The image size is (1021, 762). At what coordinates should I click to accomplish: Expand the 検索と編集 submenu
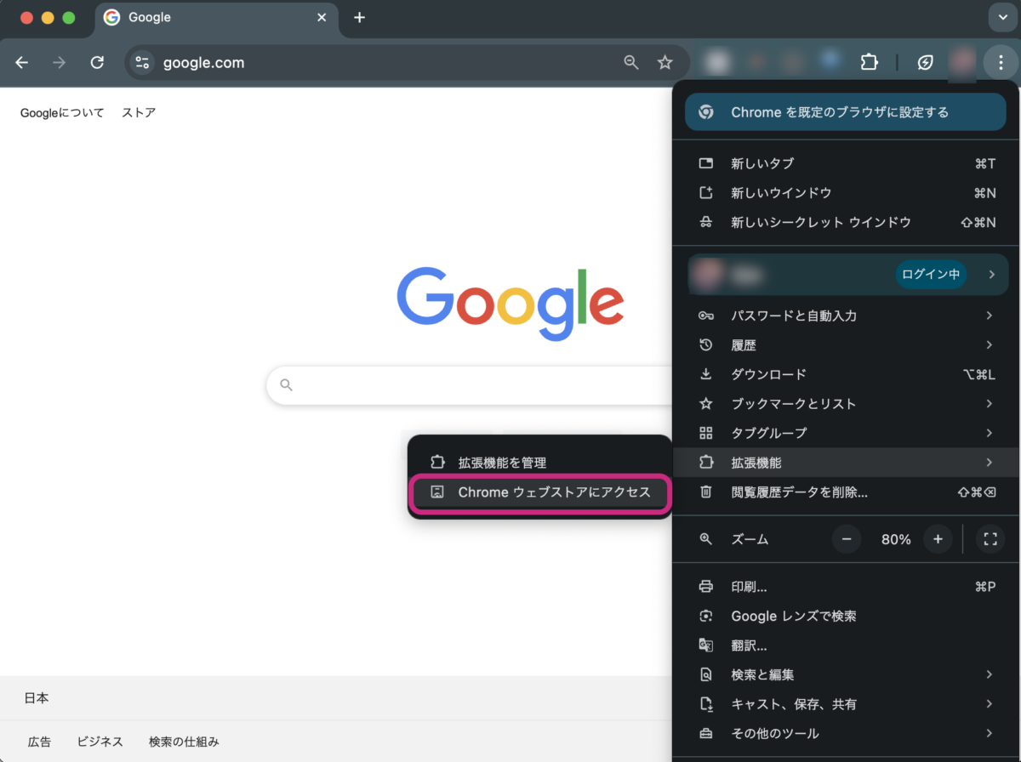(845, 674)
